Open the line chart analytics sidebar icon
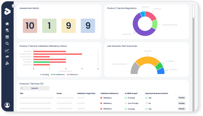This screenshot has width=203, height=116. click(x=7, y=50)
